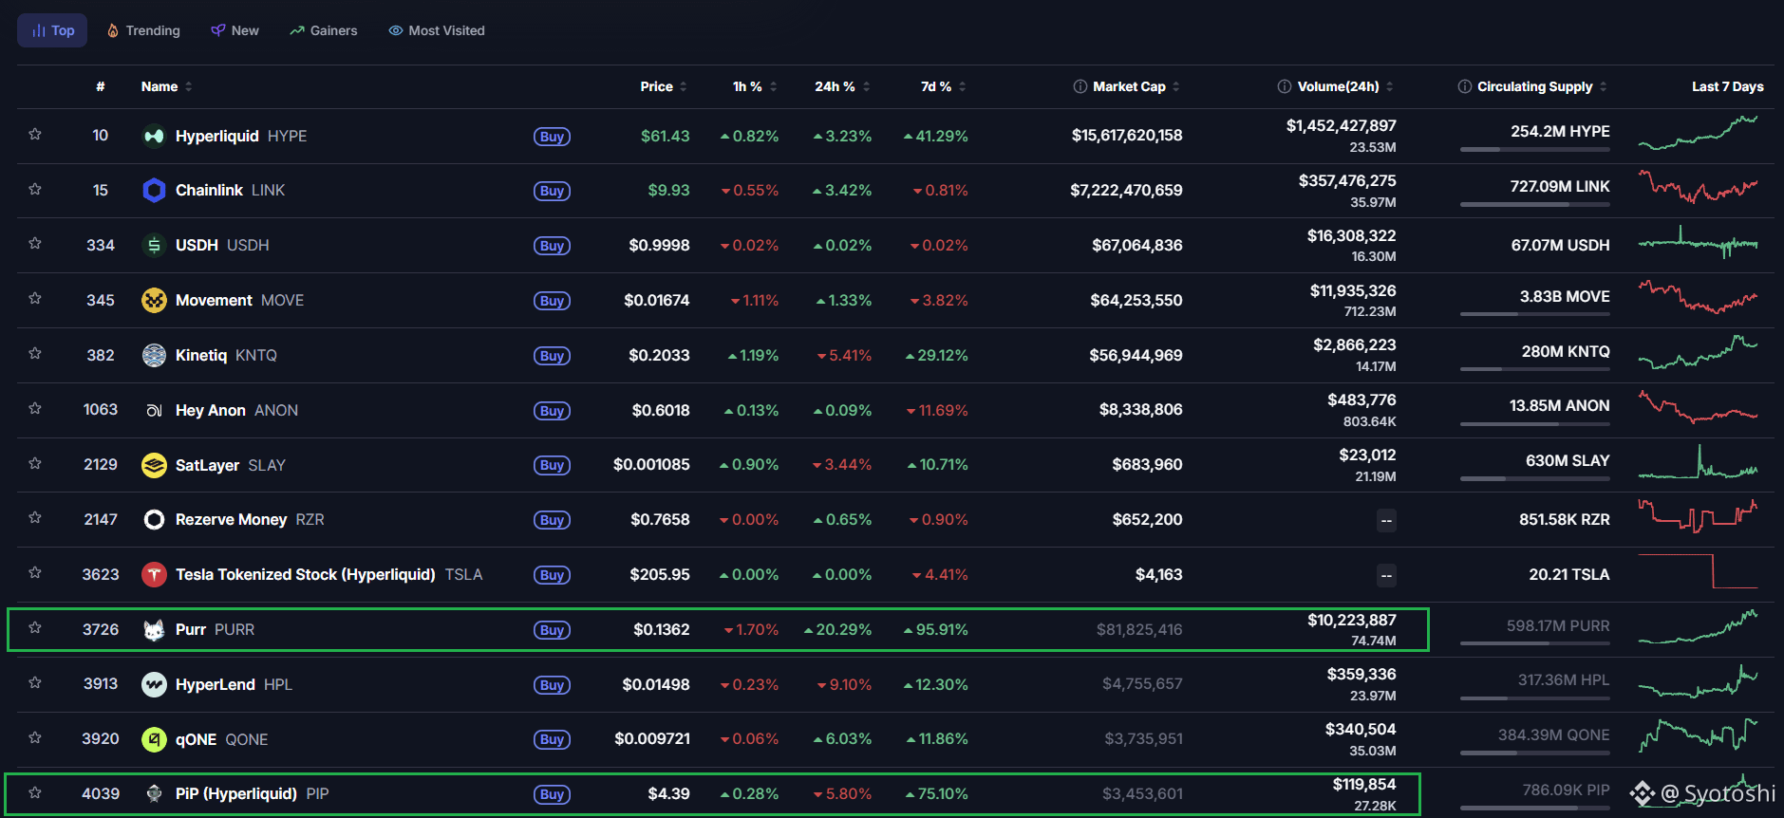
Task: Star Kinetiq for the watchlist
Action: 35,354
